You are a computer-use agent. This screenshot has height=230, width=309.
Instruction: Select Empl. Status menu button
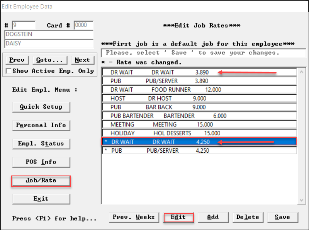coord(41,144)
